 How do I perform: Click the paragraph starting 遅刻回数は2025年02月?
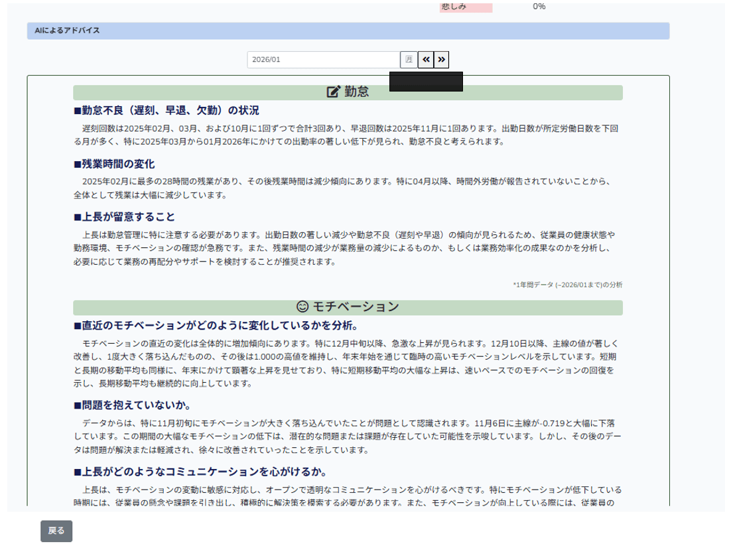pos(346,135)
